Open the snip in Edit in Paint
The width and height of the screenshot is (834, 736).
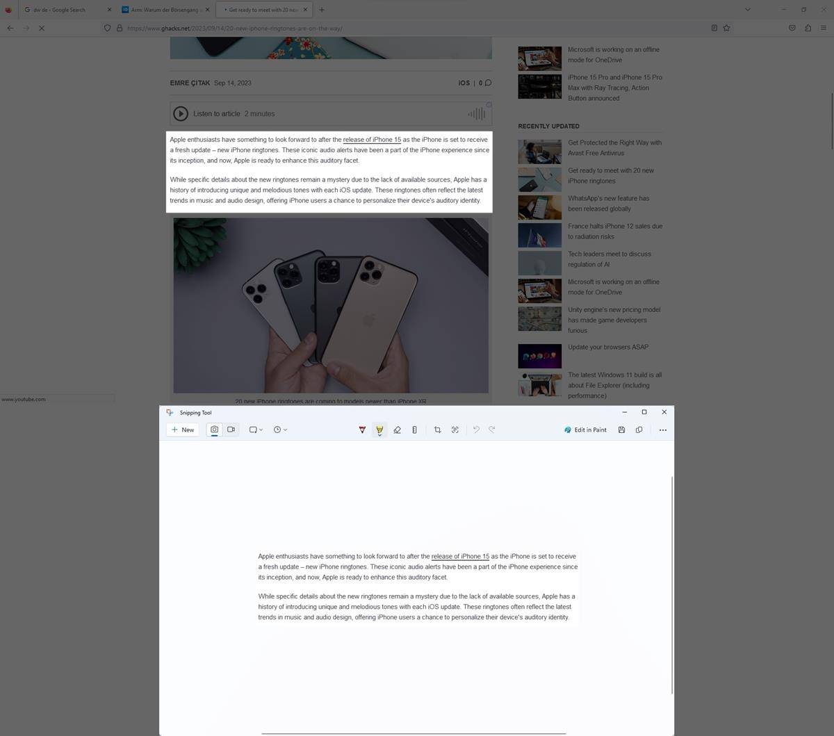tap(585, 430)
